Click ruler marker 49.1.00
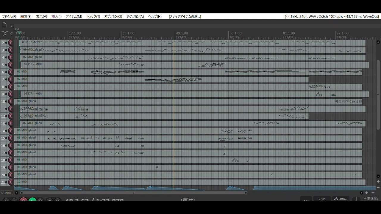 (x=182, y=33)
